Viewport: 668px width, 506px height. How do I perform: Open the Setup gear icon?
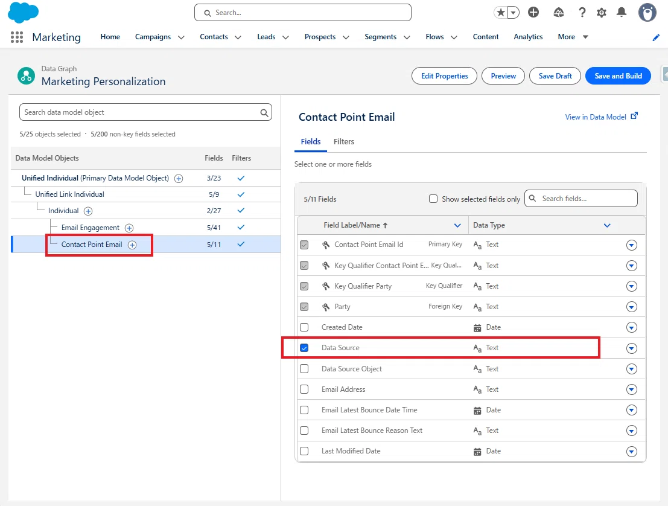(602, 12)
